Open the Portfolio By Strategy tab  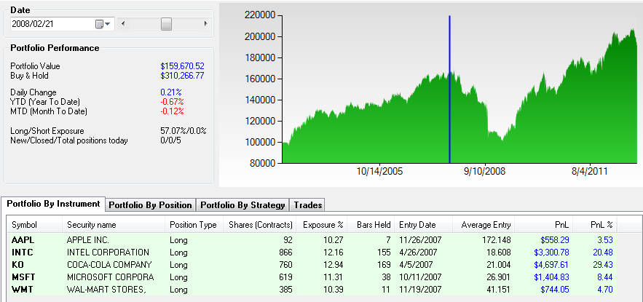tap(243, 205)
